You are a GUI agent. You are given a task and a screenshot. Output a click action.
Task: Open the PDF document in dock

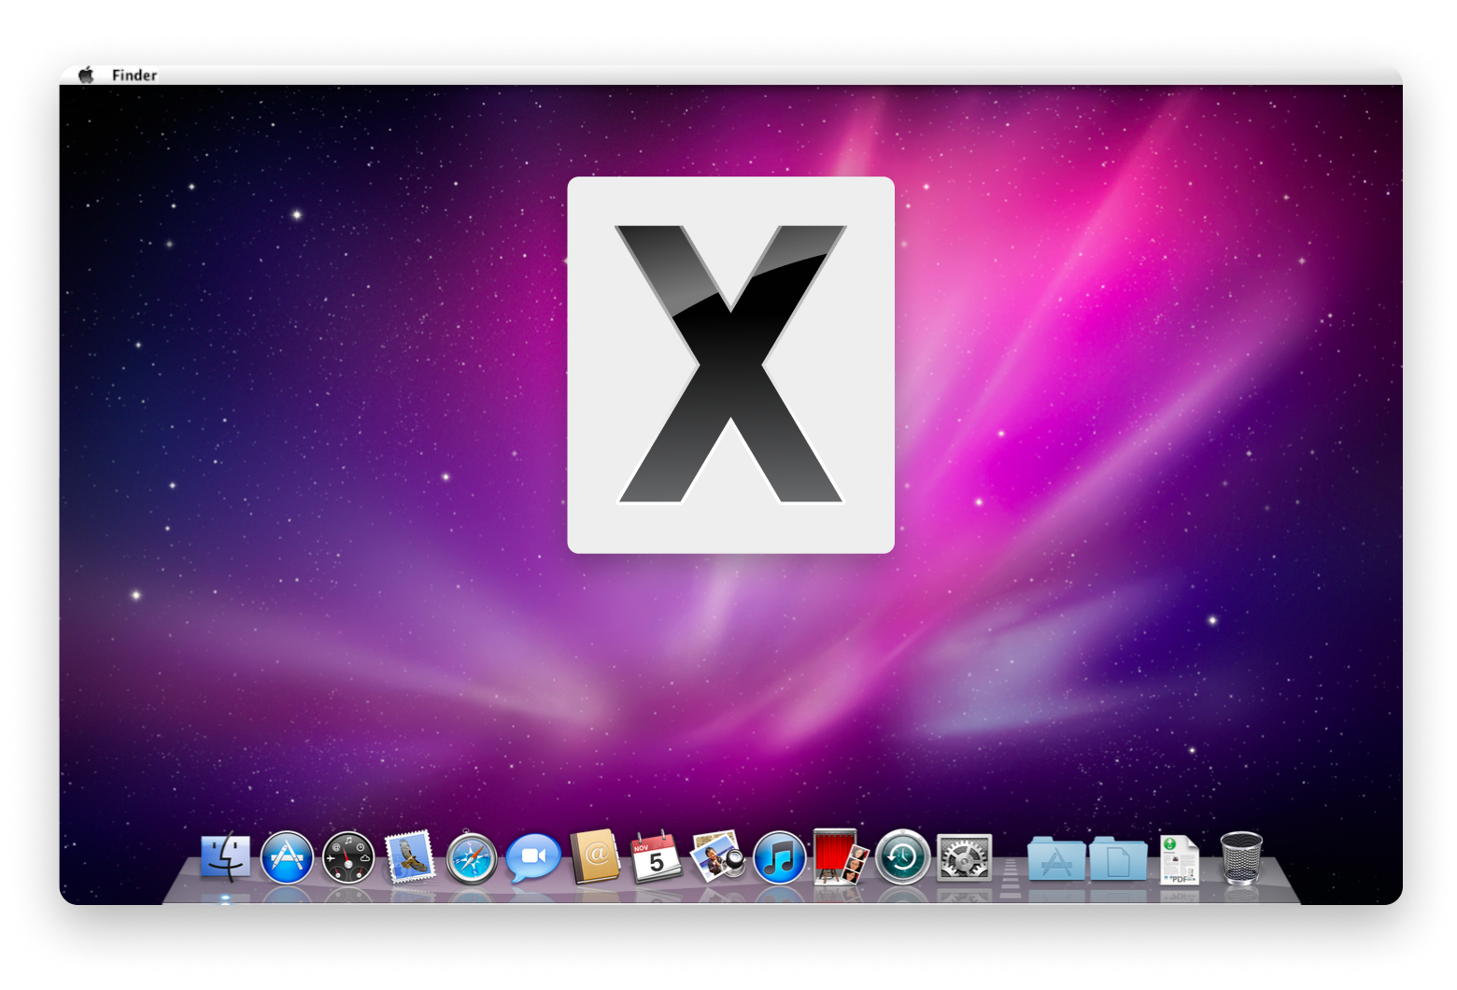pyautogui.click(x=1180, y=859)
